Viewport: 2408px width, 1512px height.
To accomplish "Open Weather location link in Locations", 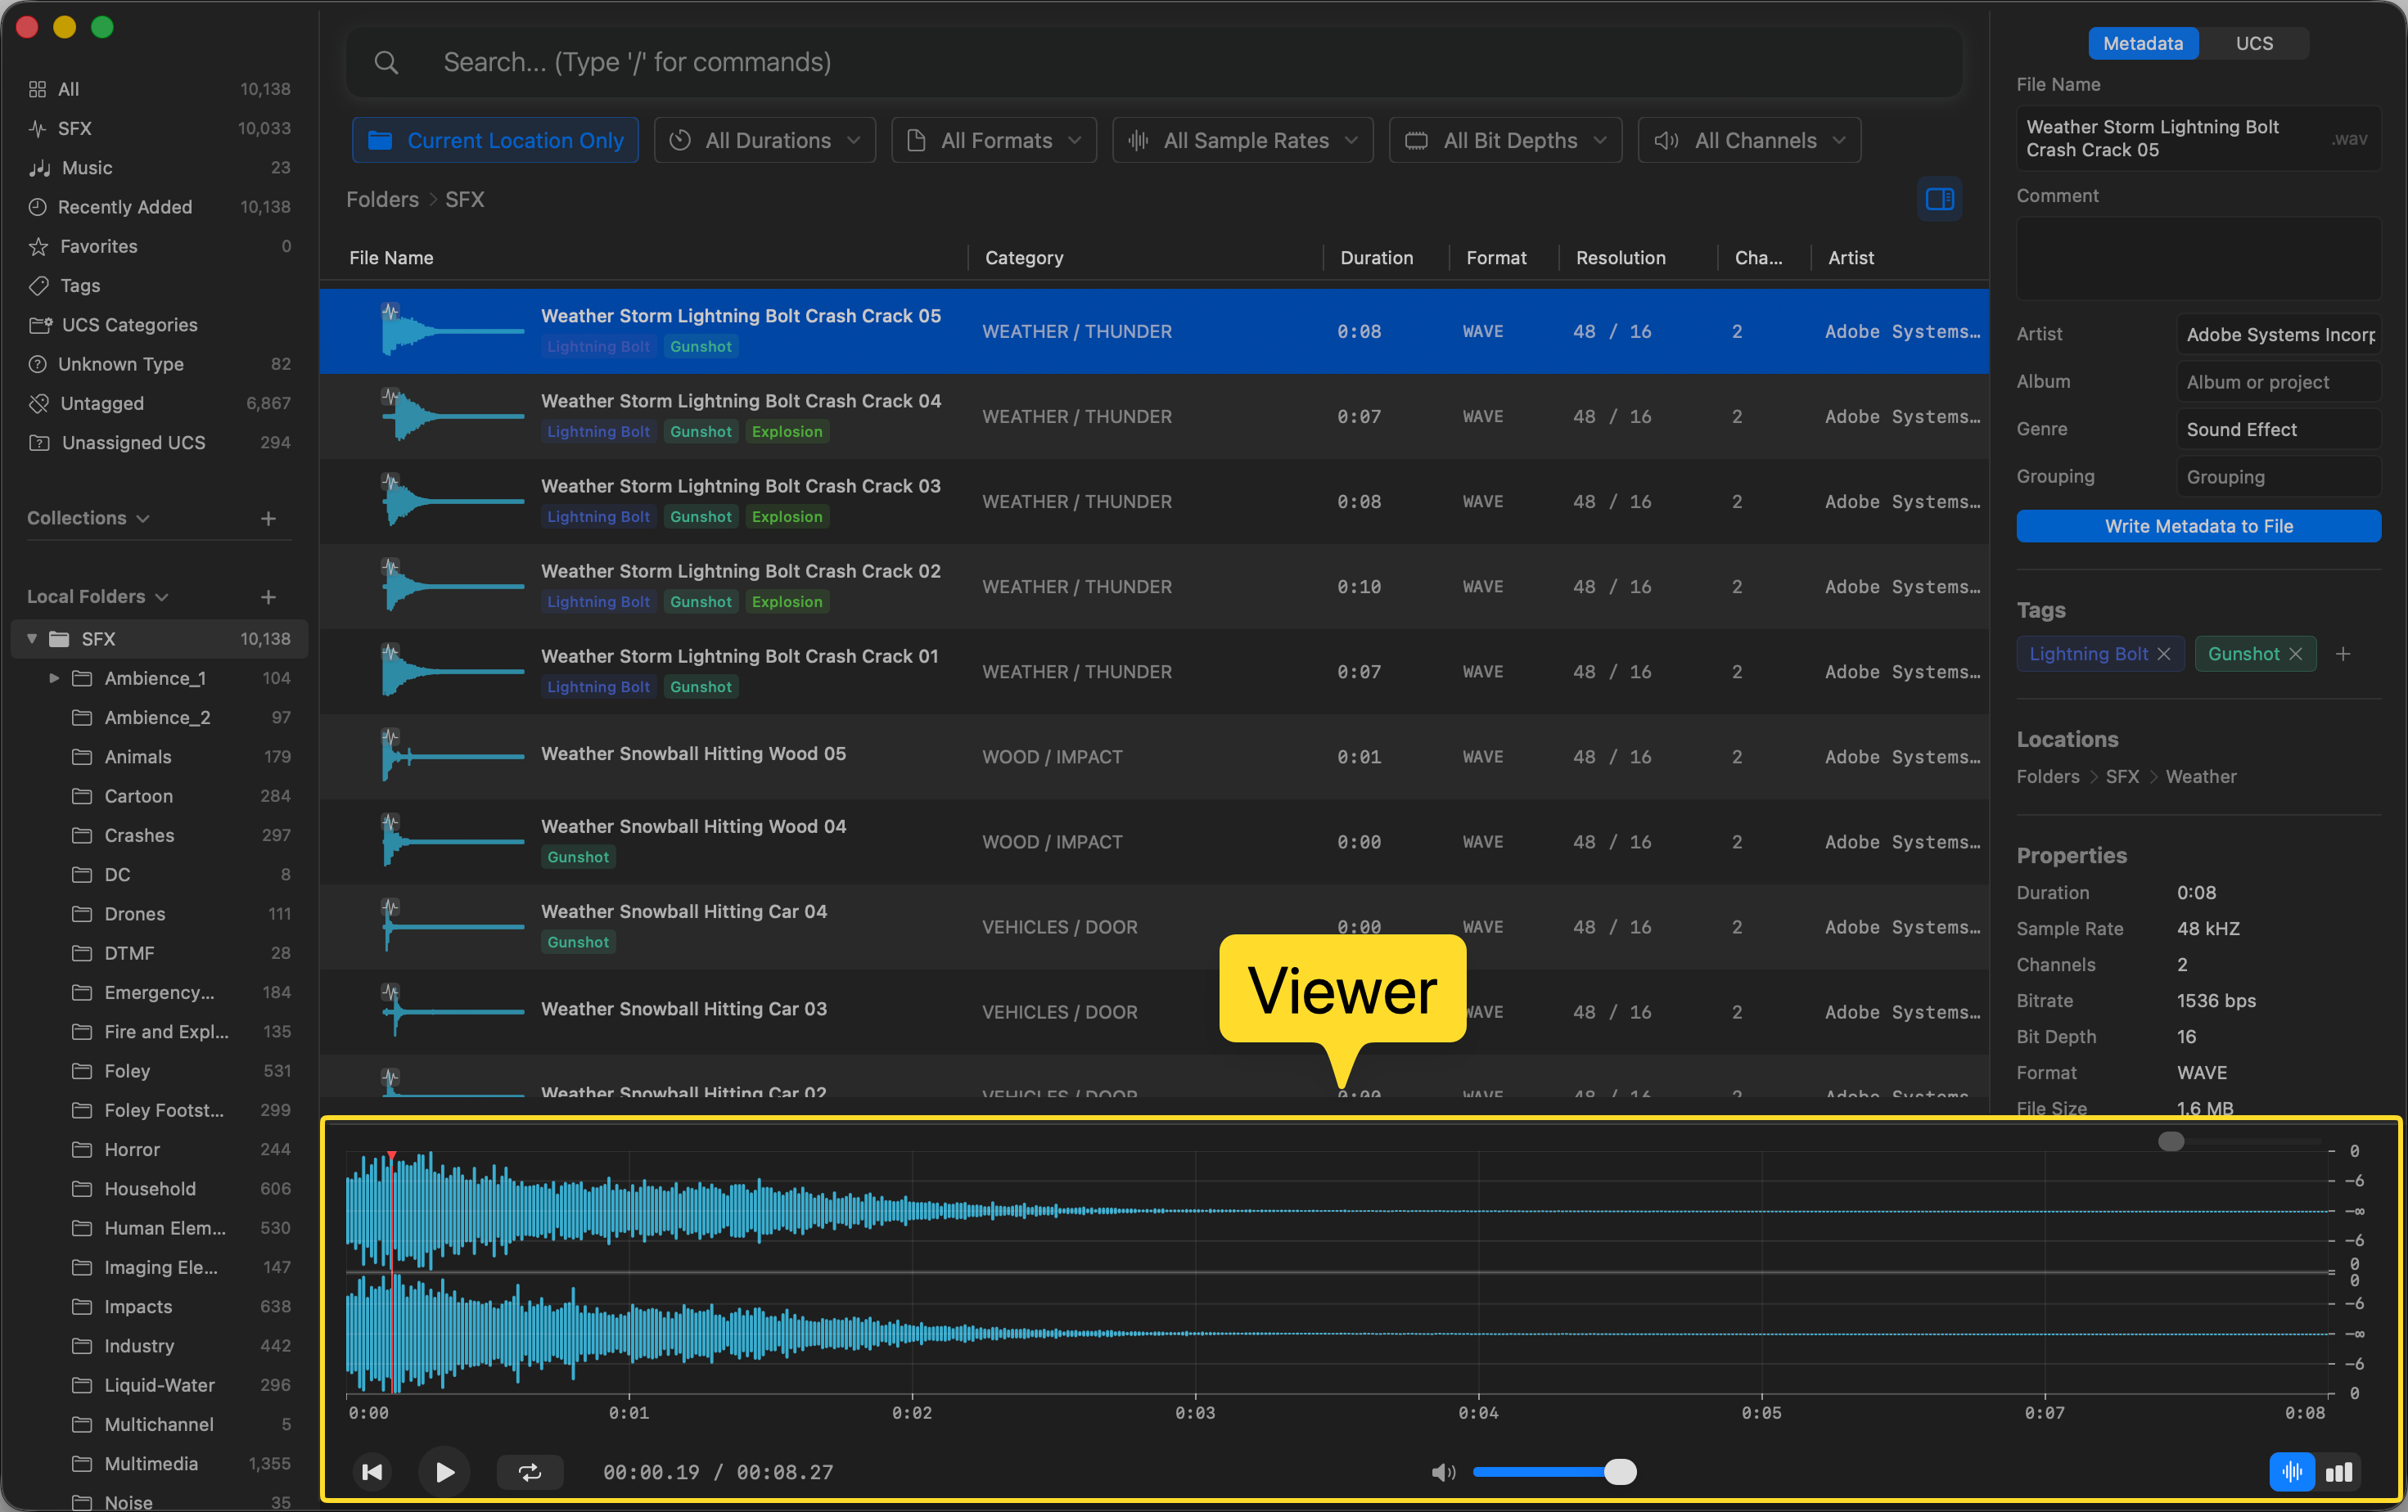I will [2200, 776].
